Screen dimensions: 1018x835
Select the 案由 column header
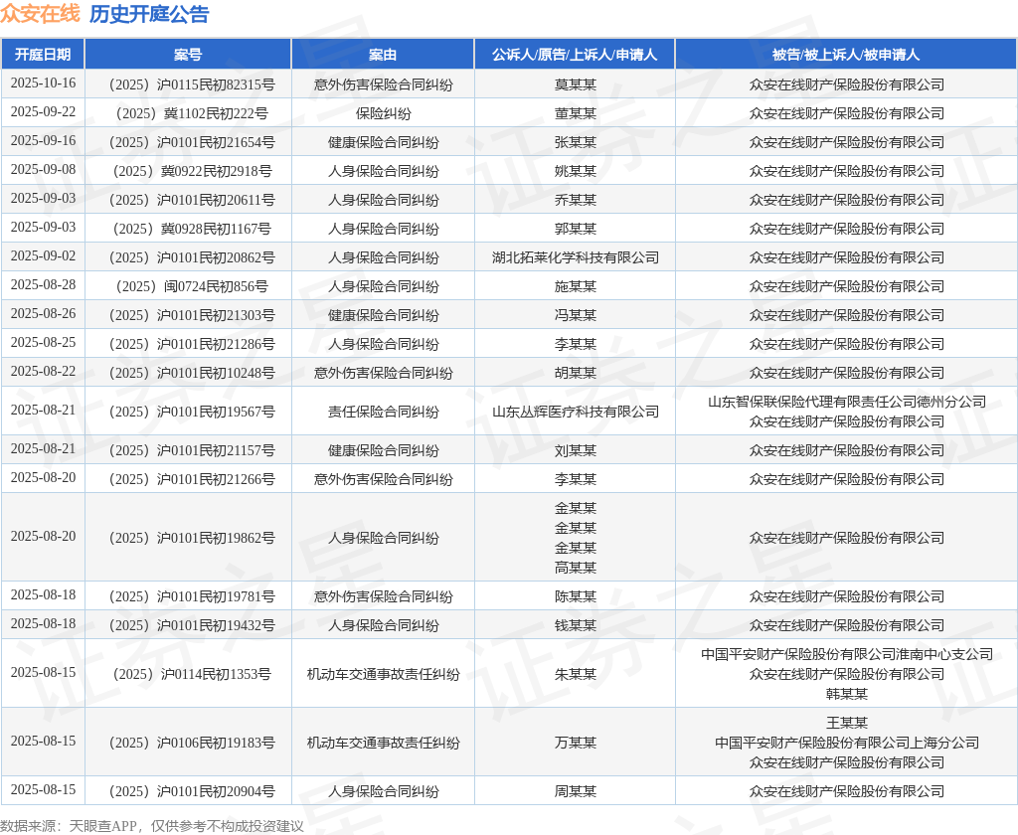(x=383, y=55)
